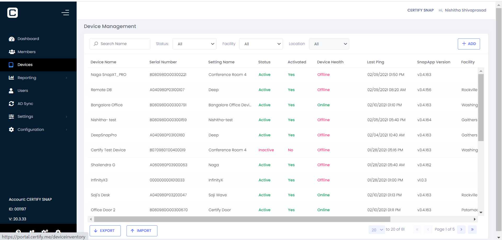Click version v1.0.3 in the InfinityX3 row
This screenshot has height=240, width=502.
point(422,180)
